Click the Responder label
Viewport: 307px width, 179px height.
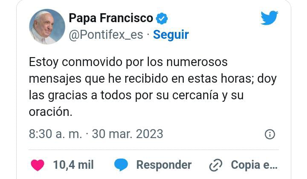point(164,165)
